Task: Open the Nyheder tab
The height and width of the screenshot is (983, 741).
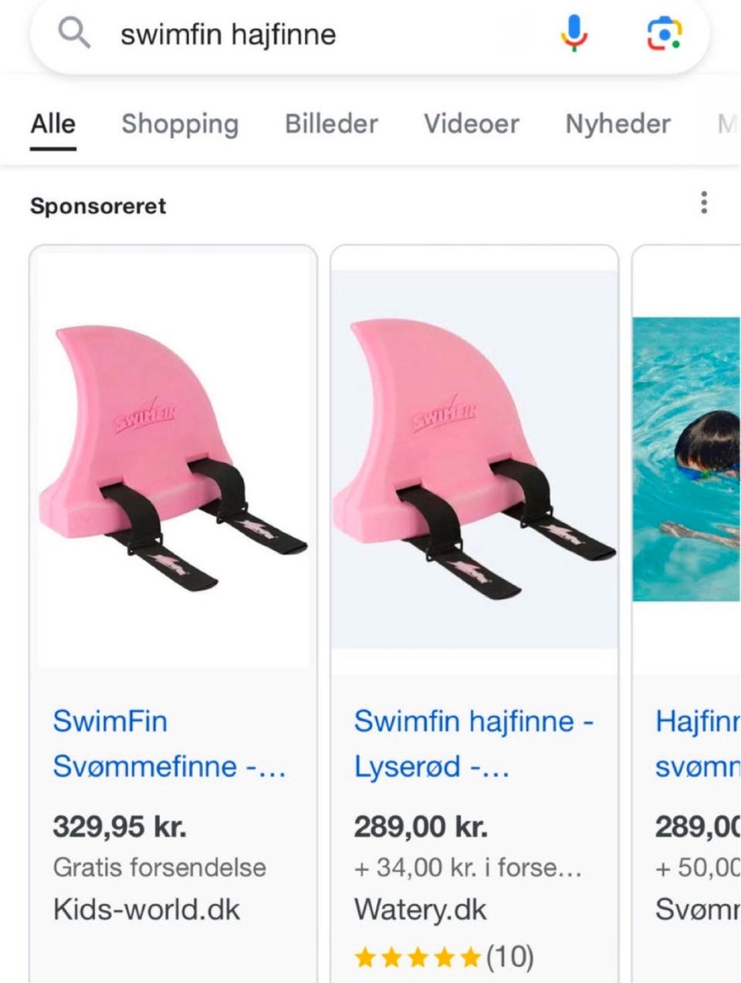Action: (617, 123)
